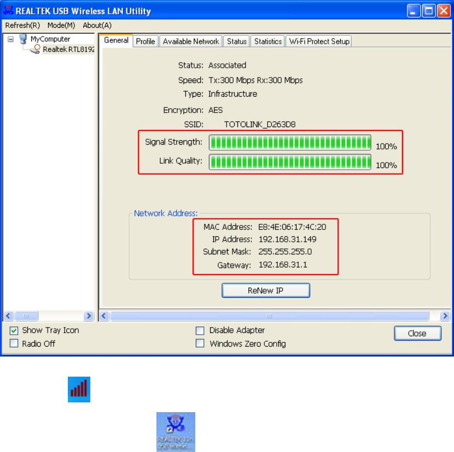
Task: Open the Wi-Fi Protect Setup tab
Action: (x=319, y=41)
